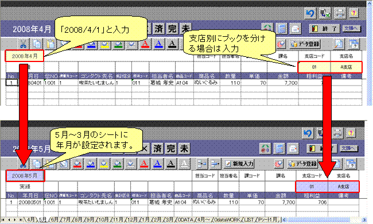Image resolution: width=373 pixels, height=224 pixels.
Task: Click the 新規入力 button
Action: point(239,164)
